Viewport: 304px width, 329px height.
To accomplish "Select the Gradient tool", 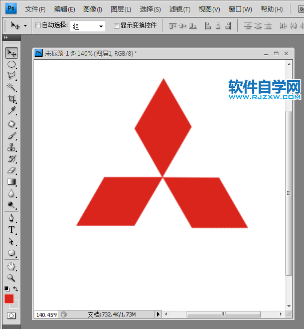I will point(12,182).
